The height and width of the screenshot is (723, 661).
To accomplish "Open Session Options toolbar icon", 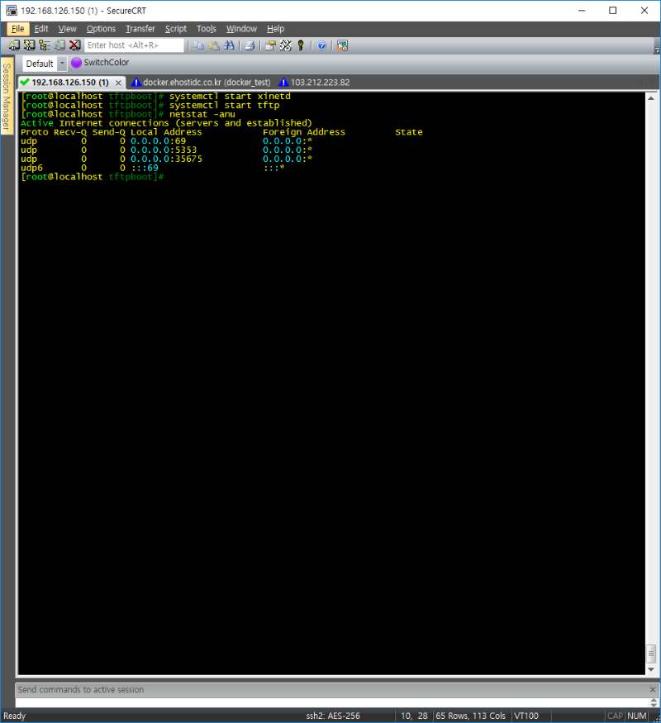I will (270, 45).
